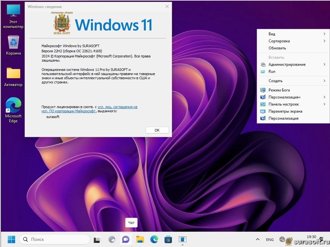Viewport: 330px width, 247px height.
Task: Open the Start menu from the taskbar
Action: [x=11, y=239]
